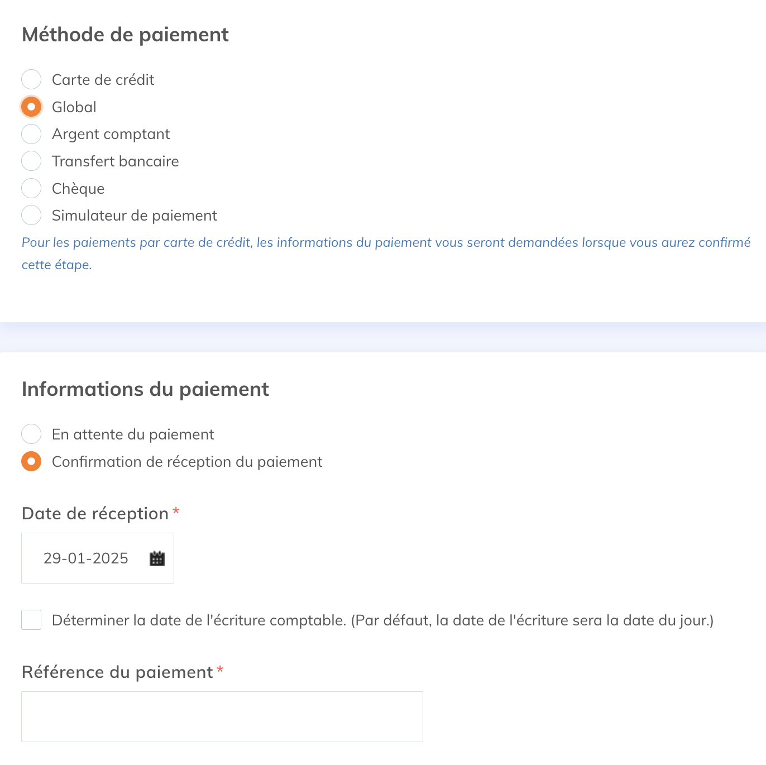Choose the Simulateur de paiement option

coord(31,216)
